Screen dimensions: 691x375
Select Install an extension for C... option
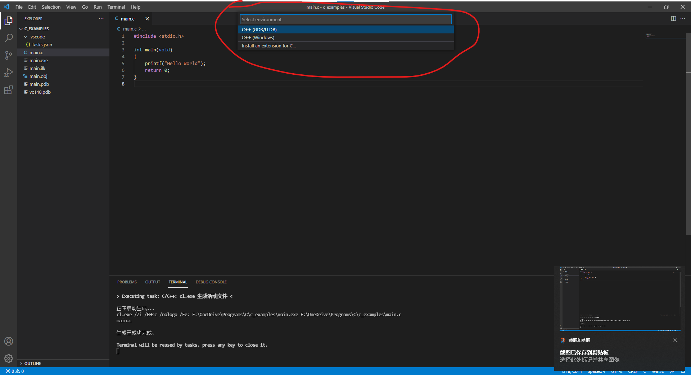point(345,46)
